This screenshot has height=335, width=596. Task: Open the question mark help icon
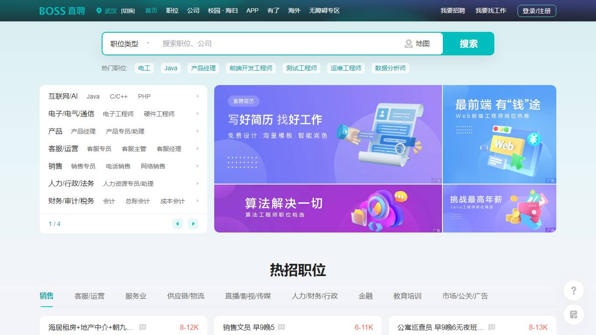point(573,290)
